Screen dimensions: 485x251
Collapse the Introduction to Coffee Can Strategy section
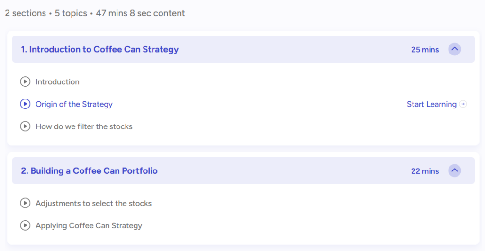click(454, 49)
